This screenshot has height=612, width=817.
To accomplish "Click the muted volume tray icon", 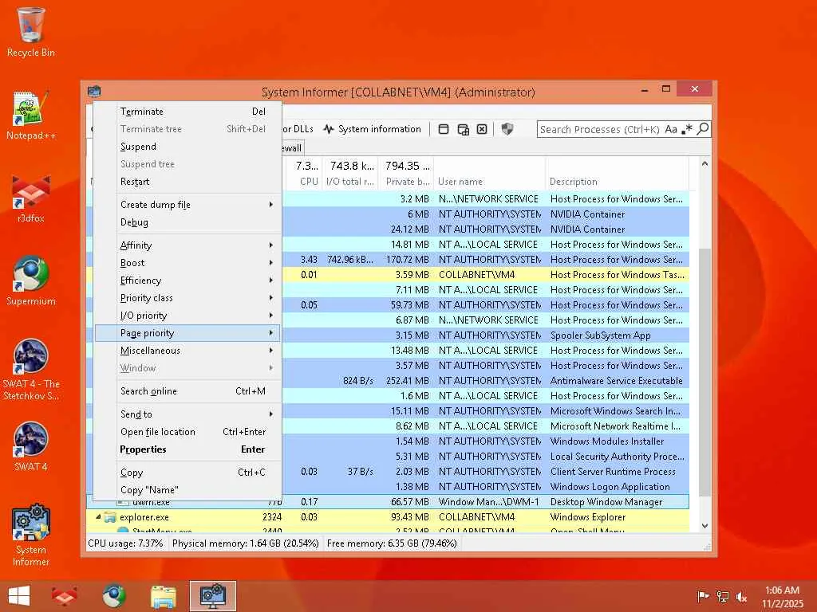I will [x=741, y=597].
